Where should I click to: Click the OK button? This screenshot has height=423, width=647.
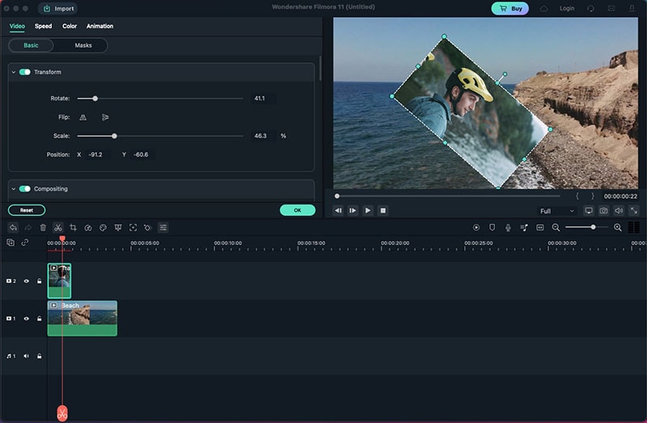[x=298, y=210]
